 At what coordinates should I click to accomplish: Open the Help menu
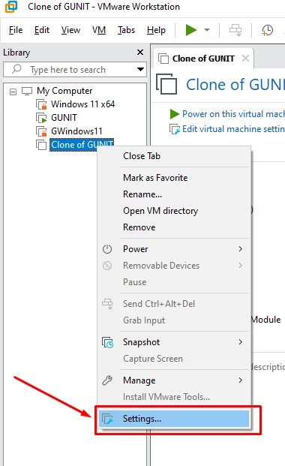[x=156, y=30]
